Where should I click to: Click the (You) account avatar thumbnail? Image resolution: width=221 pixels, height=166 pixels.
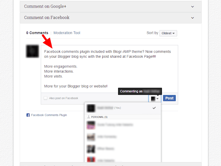point(91,108)
